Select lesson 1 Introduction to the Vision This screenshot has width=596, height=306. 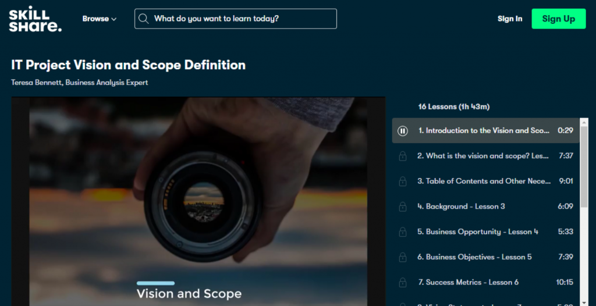click(x=483, y=131)
